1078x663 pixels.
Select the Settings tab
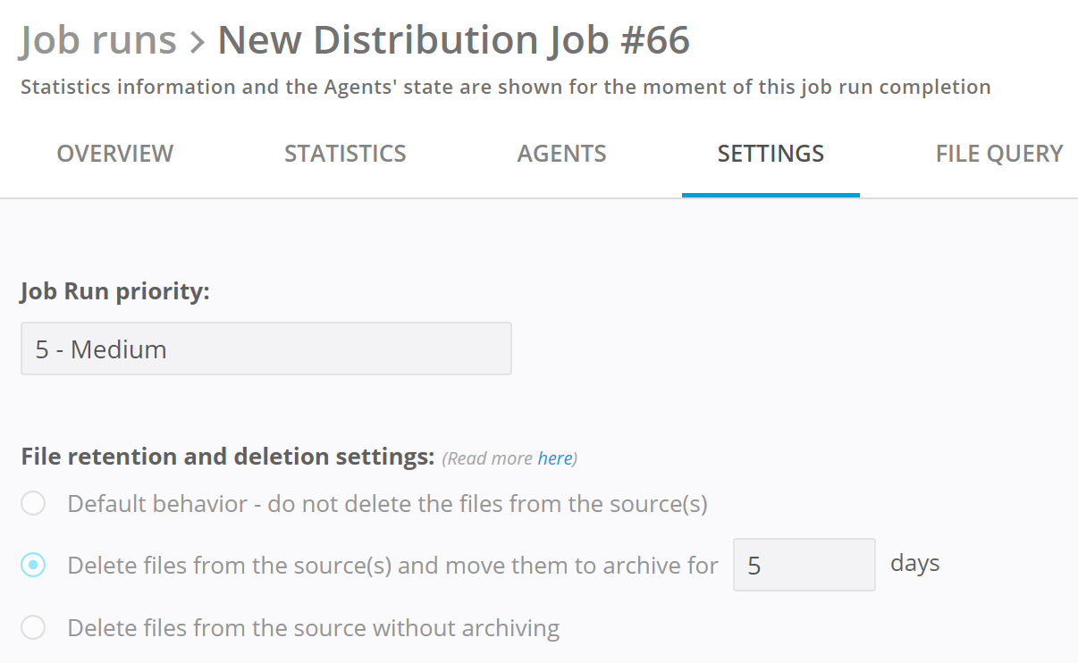[x=771, y=154]
